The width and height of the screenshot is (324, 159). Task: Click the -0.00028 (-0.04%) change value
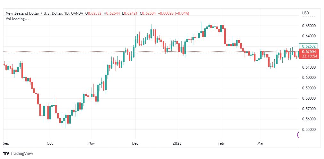173,13
